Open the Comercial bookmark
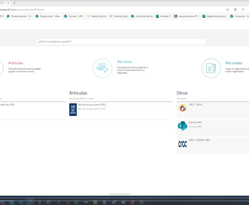The height and width of the screenshot is (205, 249). coord(239,16)
